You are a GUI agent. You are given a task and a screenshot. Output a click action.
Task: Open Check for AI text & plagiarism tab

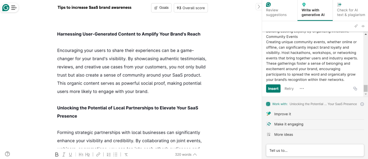(351, 11)
